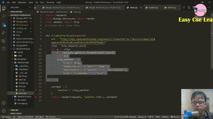Open the Manage gear icon
Image resolution: width=213 pixels, height=119 pixels.
(x=4, y=111)
